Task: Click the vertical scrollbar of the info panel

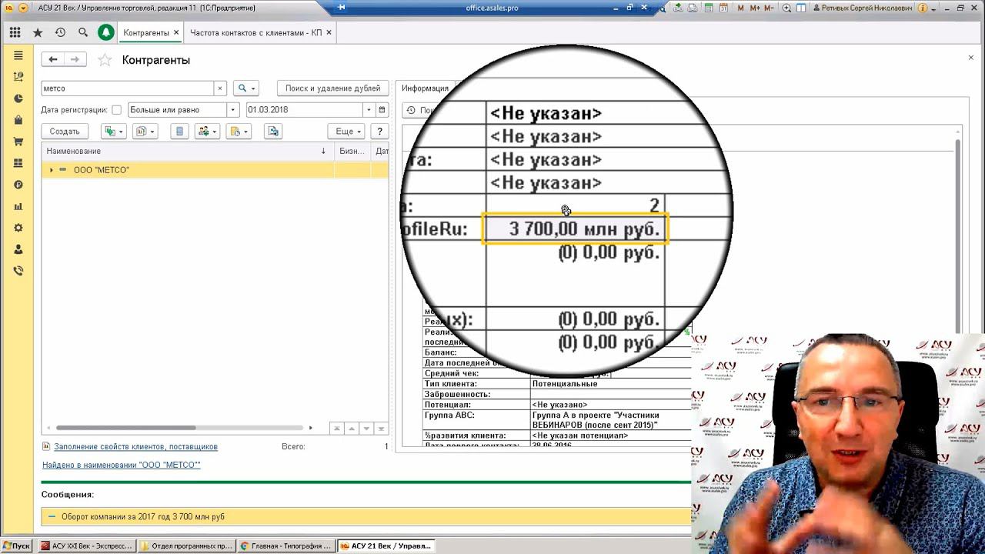Action: point(957,231)
